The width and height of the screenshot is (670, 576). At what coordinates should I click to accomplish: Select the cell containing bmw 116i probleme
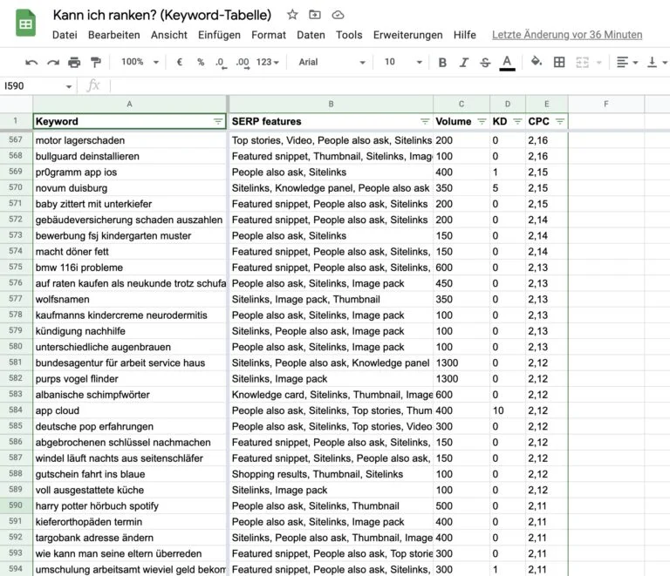(x=129, y=268)
